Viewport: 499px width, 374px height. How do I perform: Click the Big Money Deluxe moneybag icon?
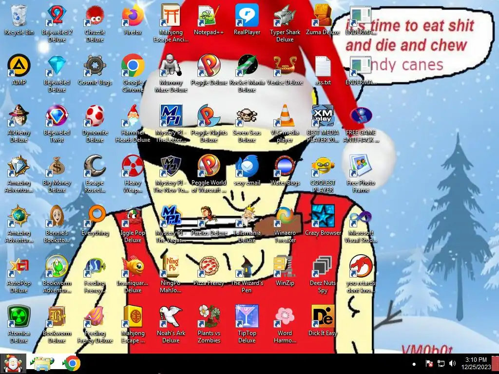[57, 166]
